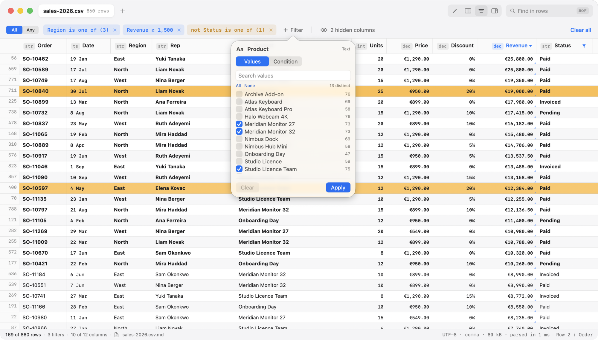Select the Any filter match mode
This screenshot has height=340, width=598.
30,30
